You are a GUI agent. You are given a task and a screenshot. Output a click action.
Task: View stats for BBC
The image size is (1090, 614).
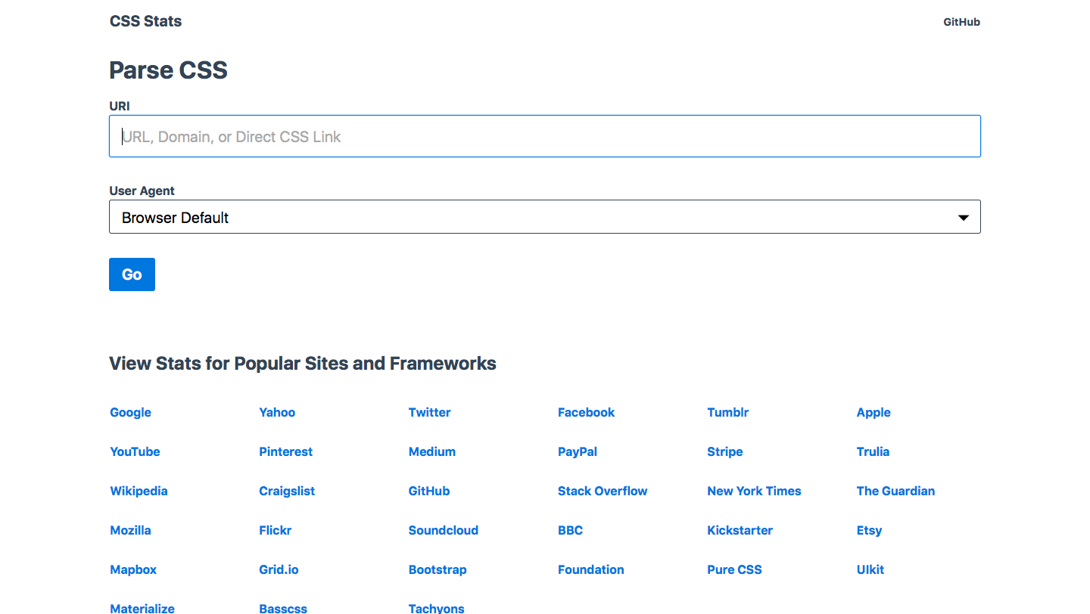pos(570,530)
